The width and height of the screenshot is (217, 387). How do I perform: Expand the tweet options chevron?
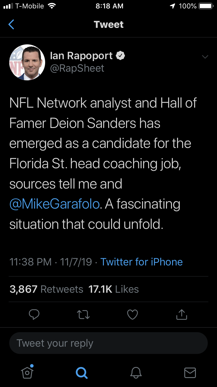pyautogui.click(x=205, y=57)
